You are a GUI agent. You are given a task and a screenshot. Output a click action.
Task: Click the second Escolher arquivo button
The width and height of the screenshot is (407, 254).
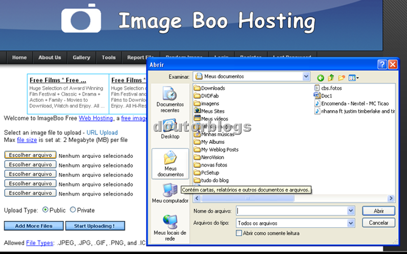(31, 164)
